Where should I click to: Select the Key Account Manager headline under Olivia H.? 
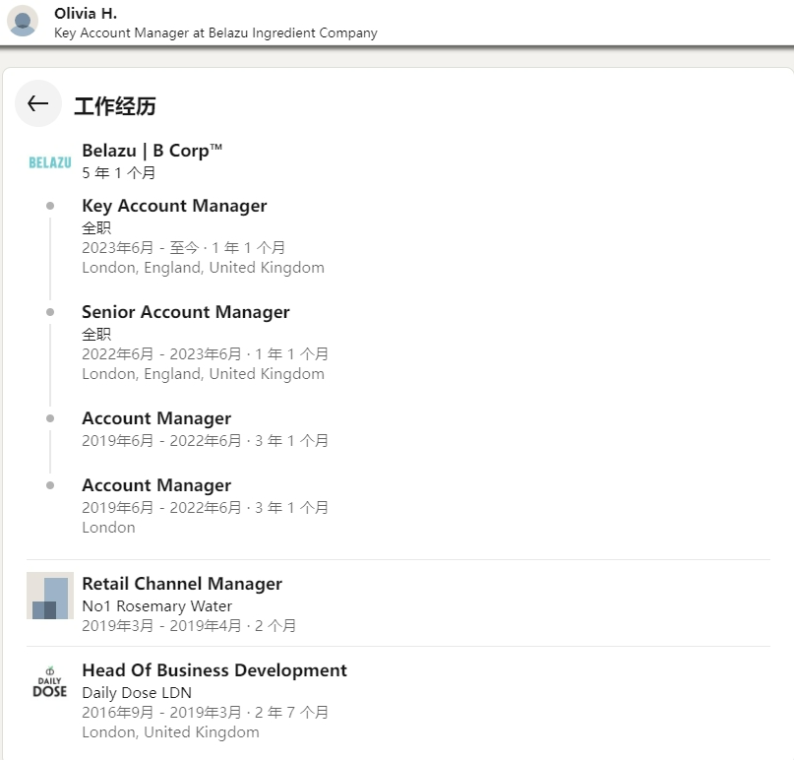(x=215, y=32)
